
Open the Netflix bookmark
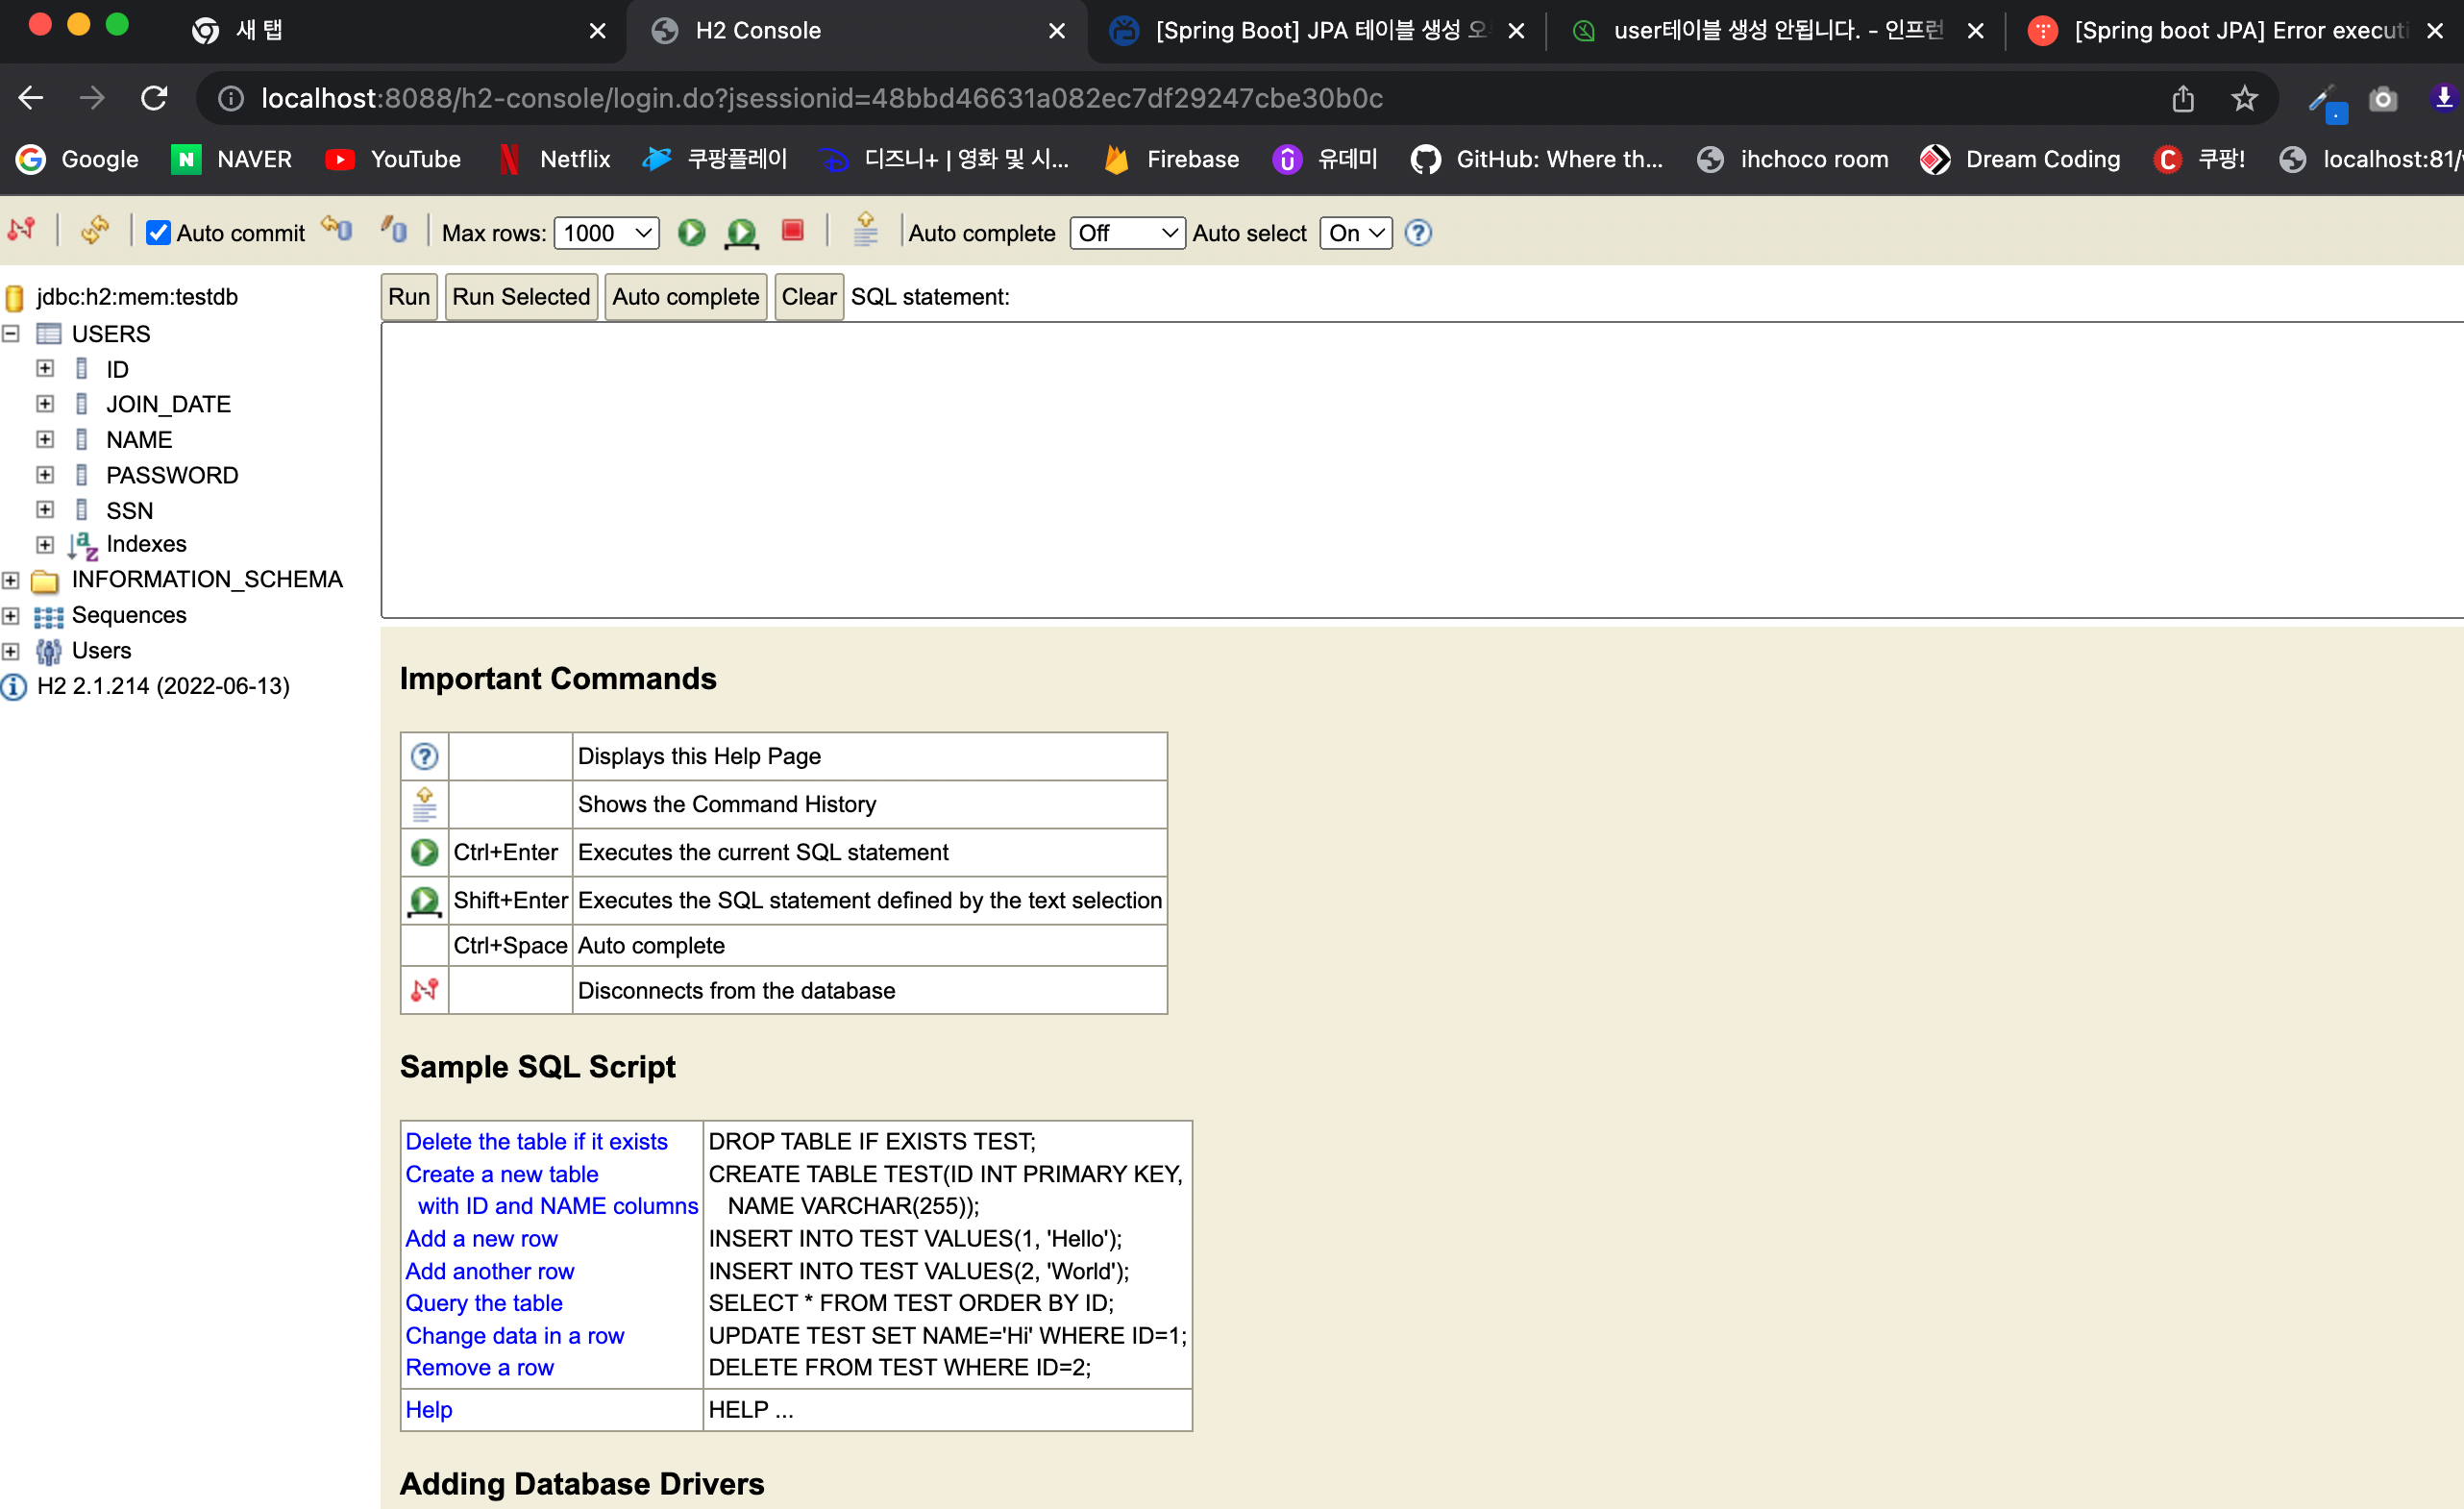[555, 159]
